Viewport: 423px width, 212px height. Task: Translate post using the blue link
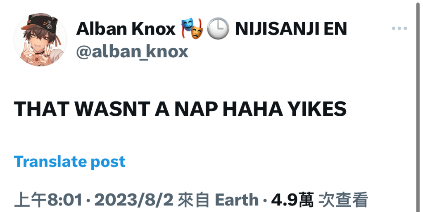point(69,162)
